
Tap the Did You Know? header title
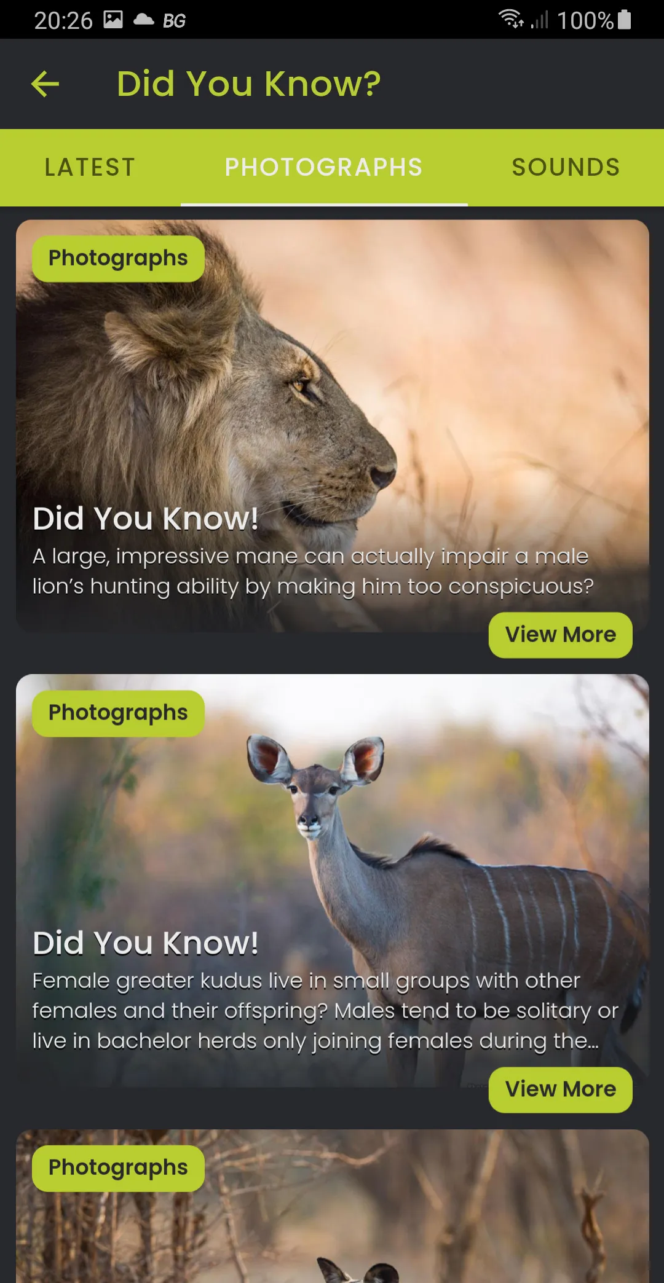coord(248,84)
